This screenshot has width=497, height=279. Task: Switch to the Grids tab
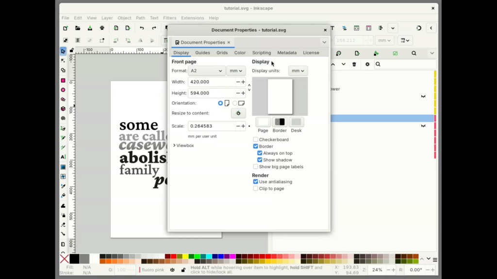[x=222, y=53]
